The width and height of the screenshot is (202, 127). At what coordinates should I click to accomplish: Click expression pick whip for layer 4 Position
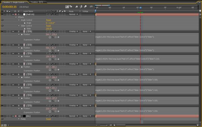56,59
